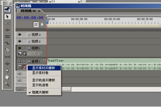Image resolution: width=161 pixels, height=107 pixels.
Task: Select the Selection arrow tool
Action: click(7, 17)
